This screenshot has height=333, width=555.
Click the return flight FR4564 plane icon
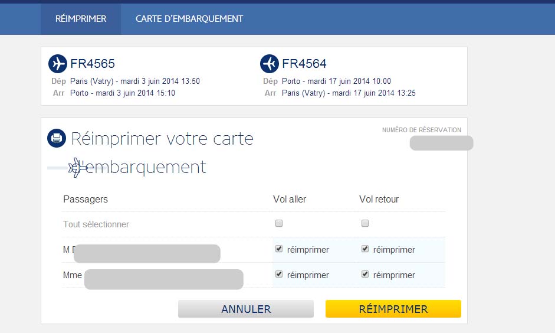270,64
